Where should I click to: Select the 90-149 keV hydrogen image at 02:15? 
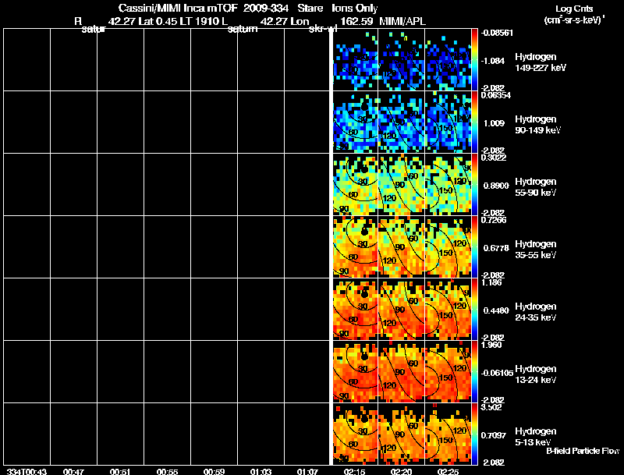click(x=355, y=122)
